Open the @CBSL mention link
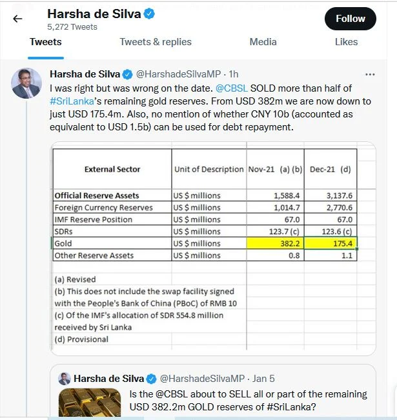Screen dimensions: 397x420 click(232, 88)
